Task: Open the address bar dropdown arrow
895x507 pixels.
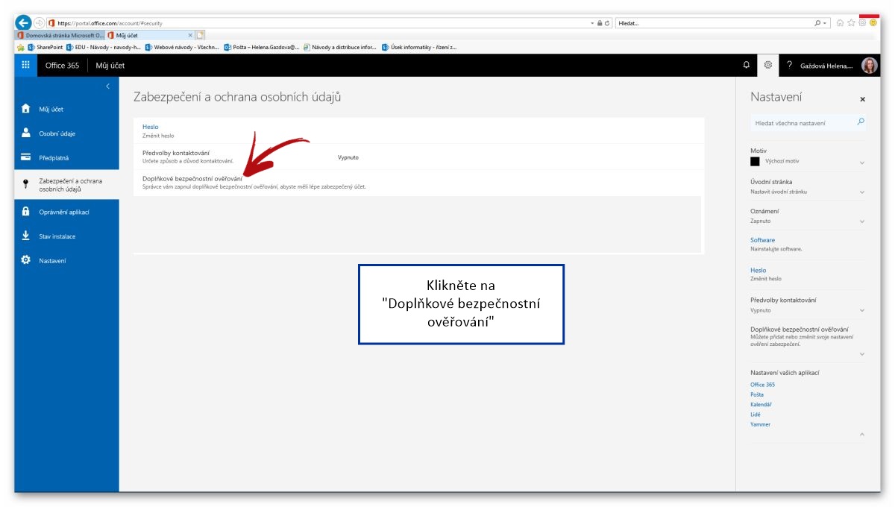Action: click(x=591, y=23)
